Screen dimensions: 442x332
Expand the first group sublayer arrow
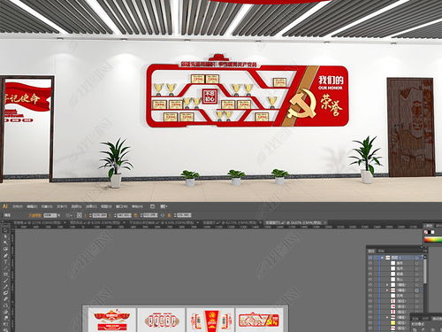pyautogui.click(x=387, y=285)
